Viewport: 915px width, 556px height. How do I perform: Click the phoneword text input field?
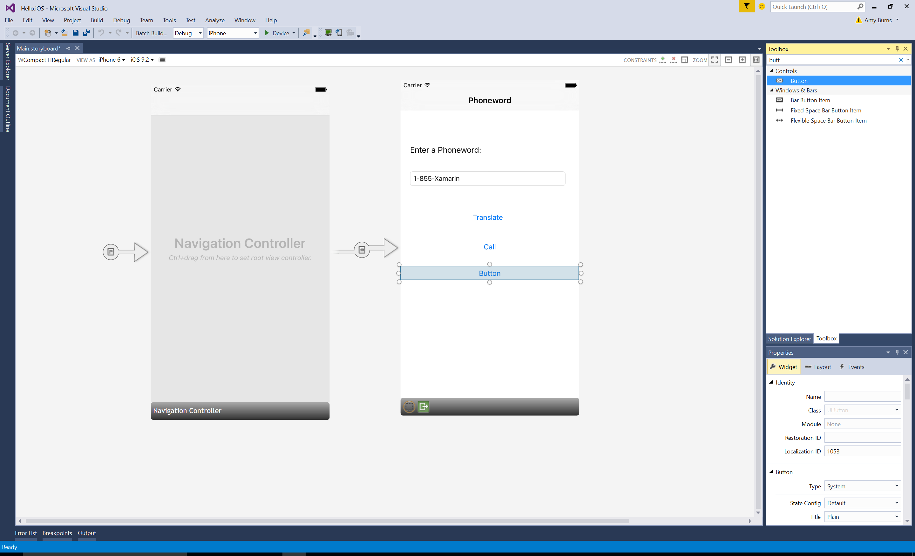[489, 178]
